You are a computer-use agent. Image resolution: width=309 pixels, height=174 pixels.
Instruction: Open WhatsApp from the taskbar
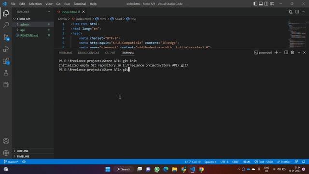pyautogui.click(x=157, y=169)
